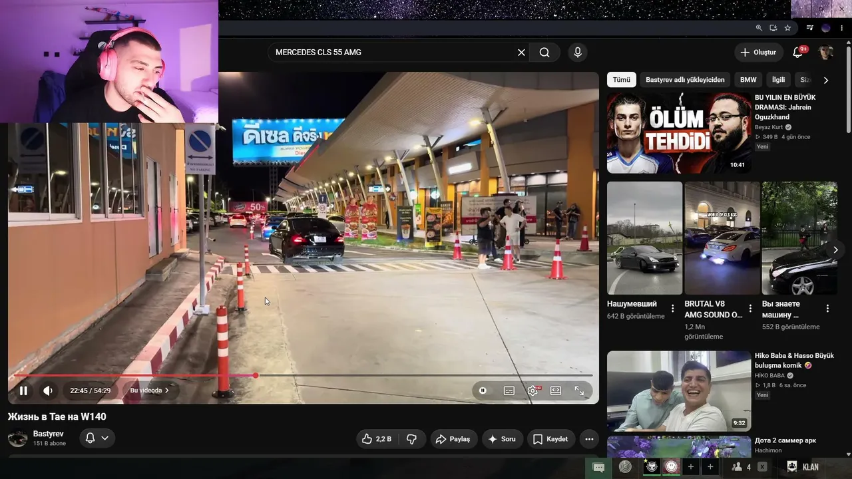Open the Bastyrev channel avatar
Screen dimensions: 852x479
click(x=18, y=438)
